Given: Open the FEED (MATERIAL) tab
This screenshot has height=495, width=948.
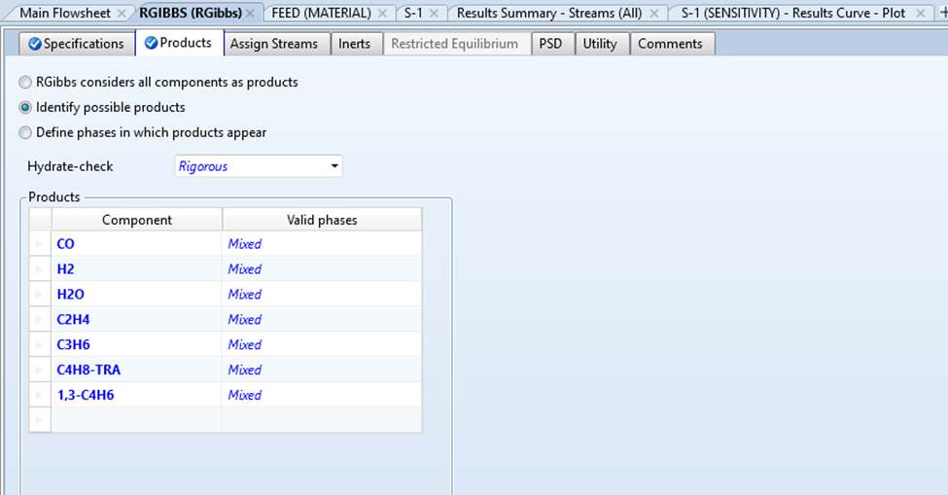Looking at the screenshot, I should point(321,13).
